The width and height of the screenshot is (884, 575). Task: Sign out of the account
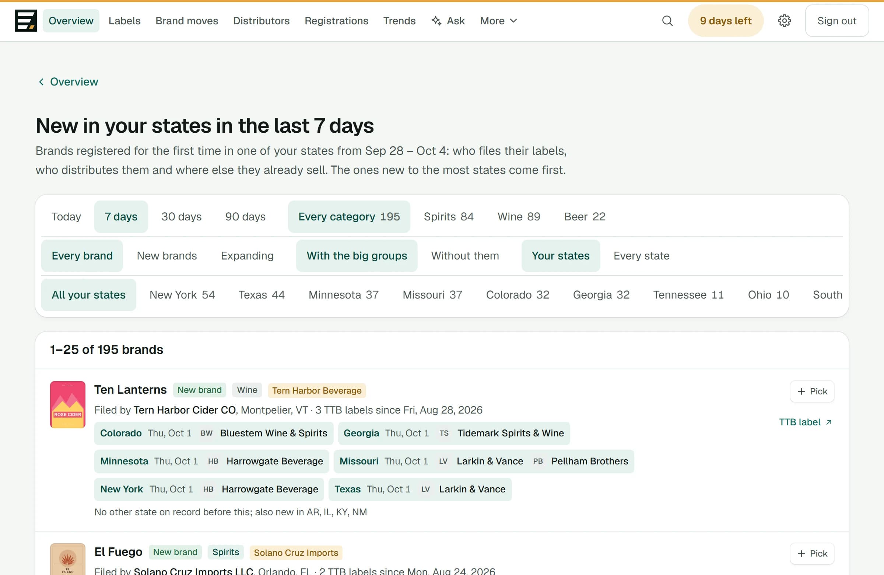pyautogui.click(x=836, y=21)
